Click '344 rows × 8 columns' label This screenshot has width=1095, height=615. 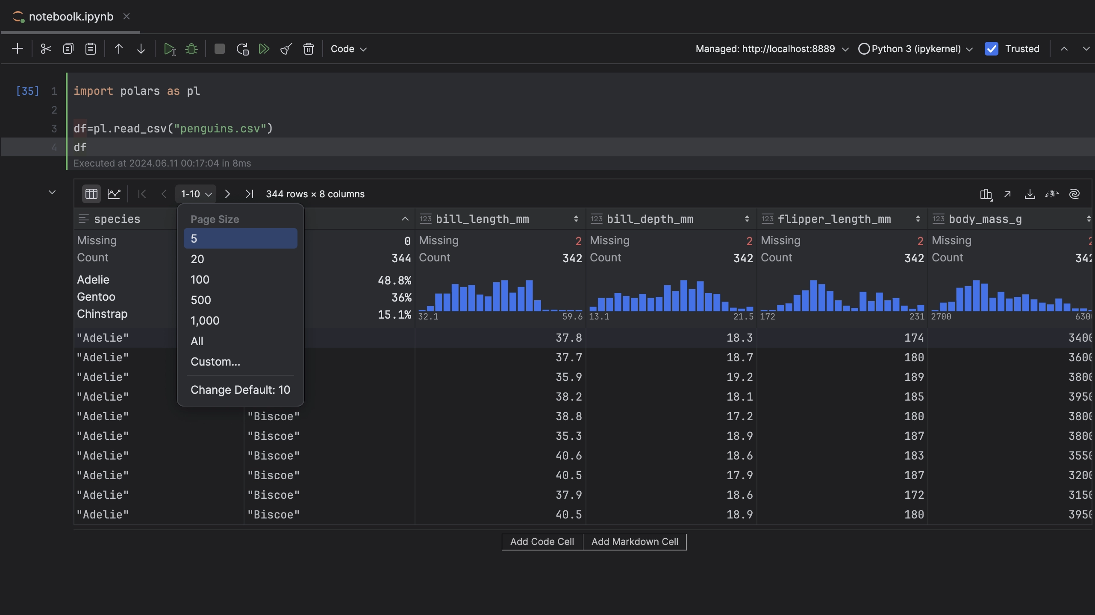(x=315, y=194)
